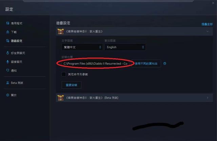Select the 通知 menu item label

pyautogui.click(x=14, y=71)
